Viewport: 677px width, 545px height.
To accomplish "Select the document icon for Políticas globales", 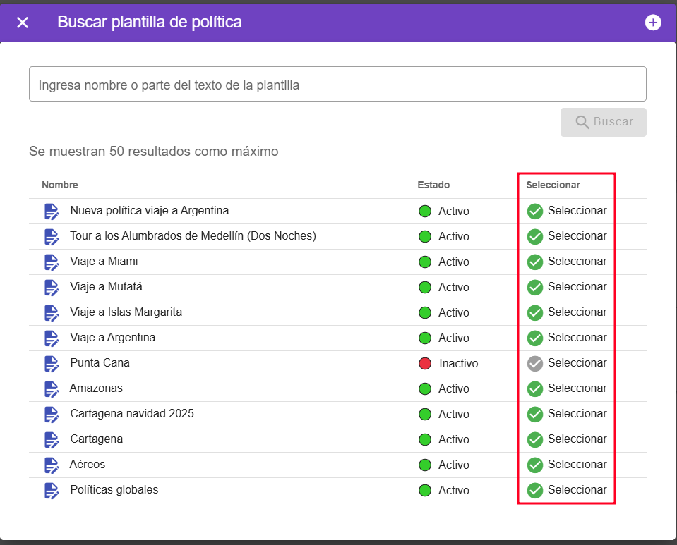I will coord(52,490).
